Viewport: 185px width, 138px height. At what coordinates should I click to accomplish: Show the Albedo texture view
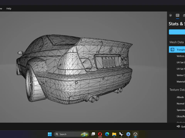click(180, 97)
